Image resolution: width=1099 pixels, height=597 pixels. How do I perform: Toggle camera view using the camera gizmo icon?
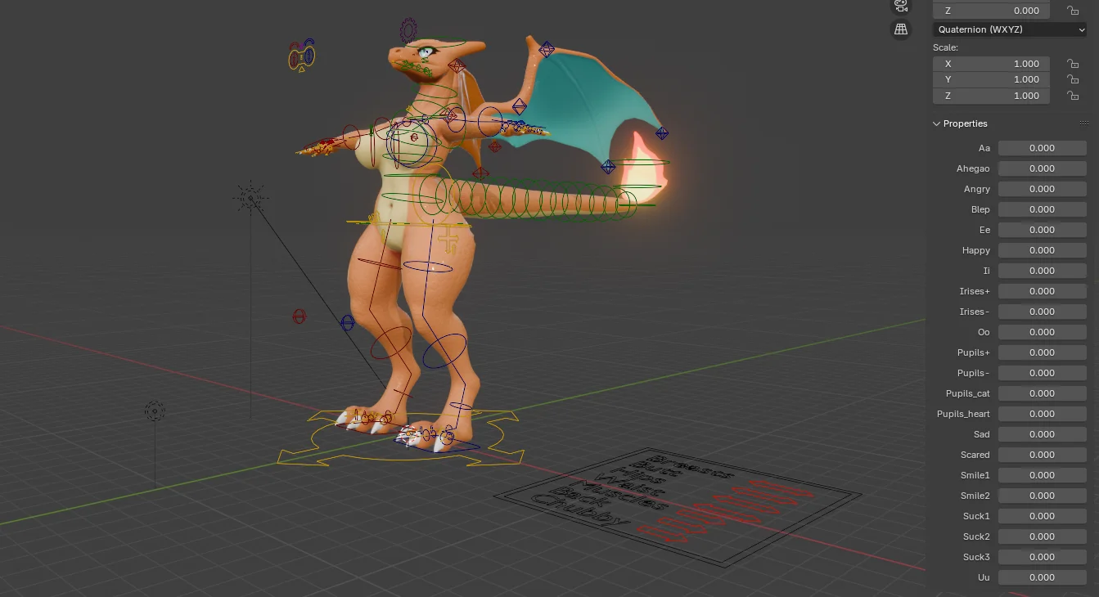pyautogui.click(x=901, y=6)
